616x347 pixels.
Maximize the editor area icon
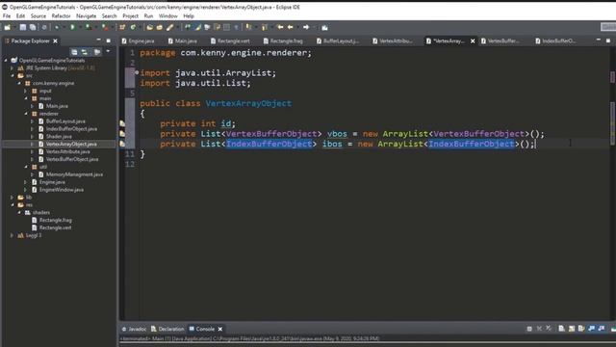point(608,40)
